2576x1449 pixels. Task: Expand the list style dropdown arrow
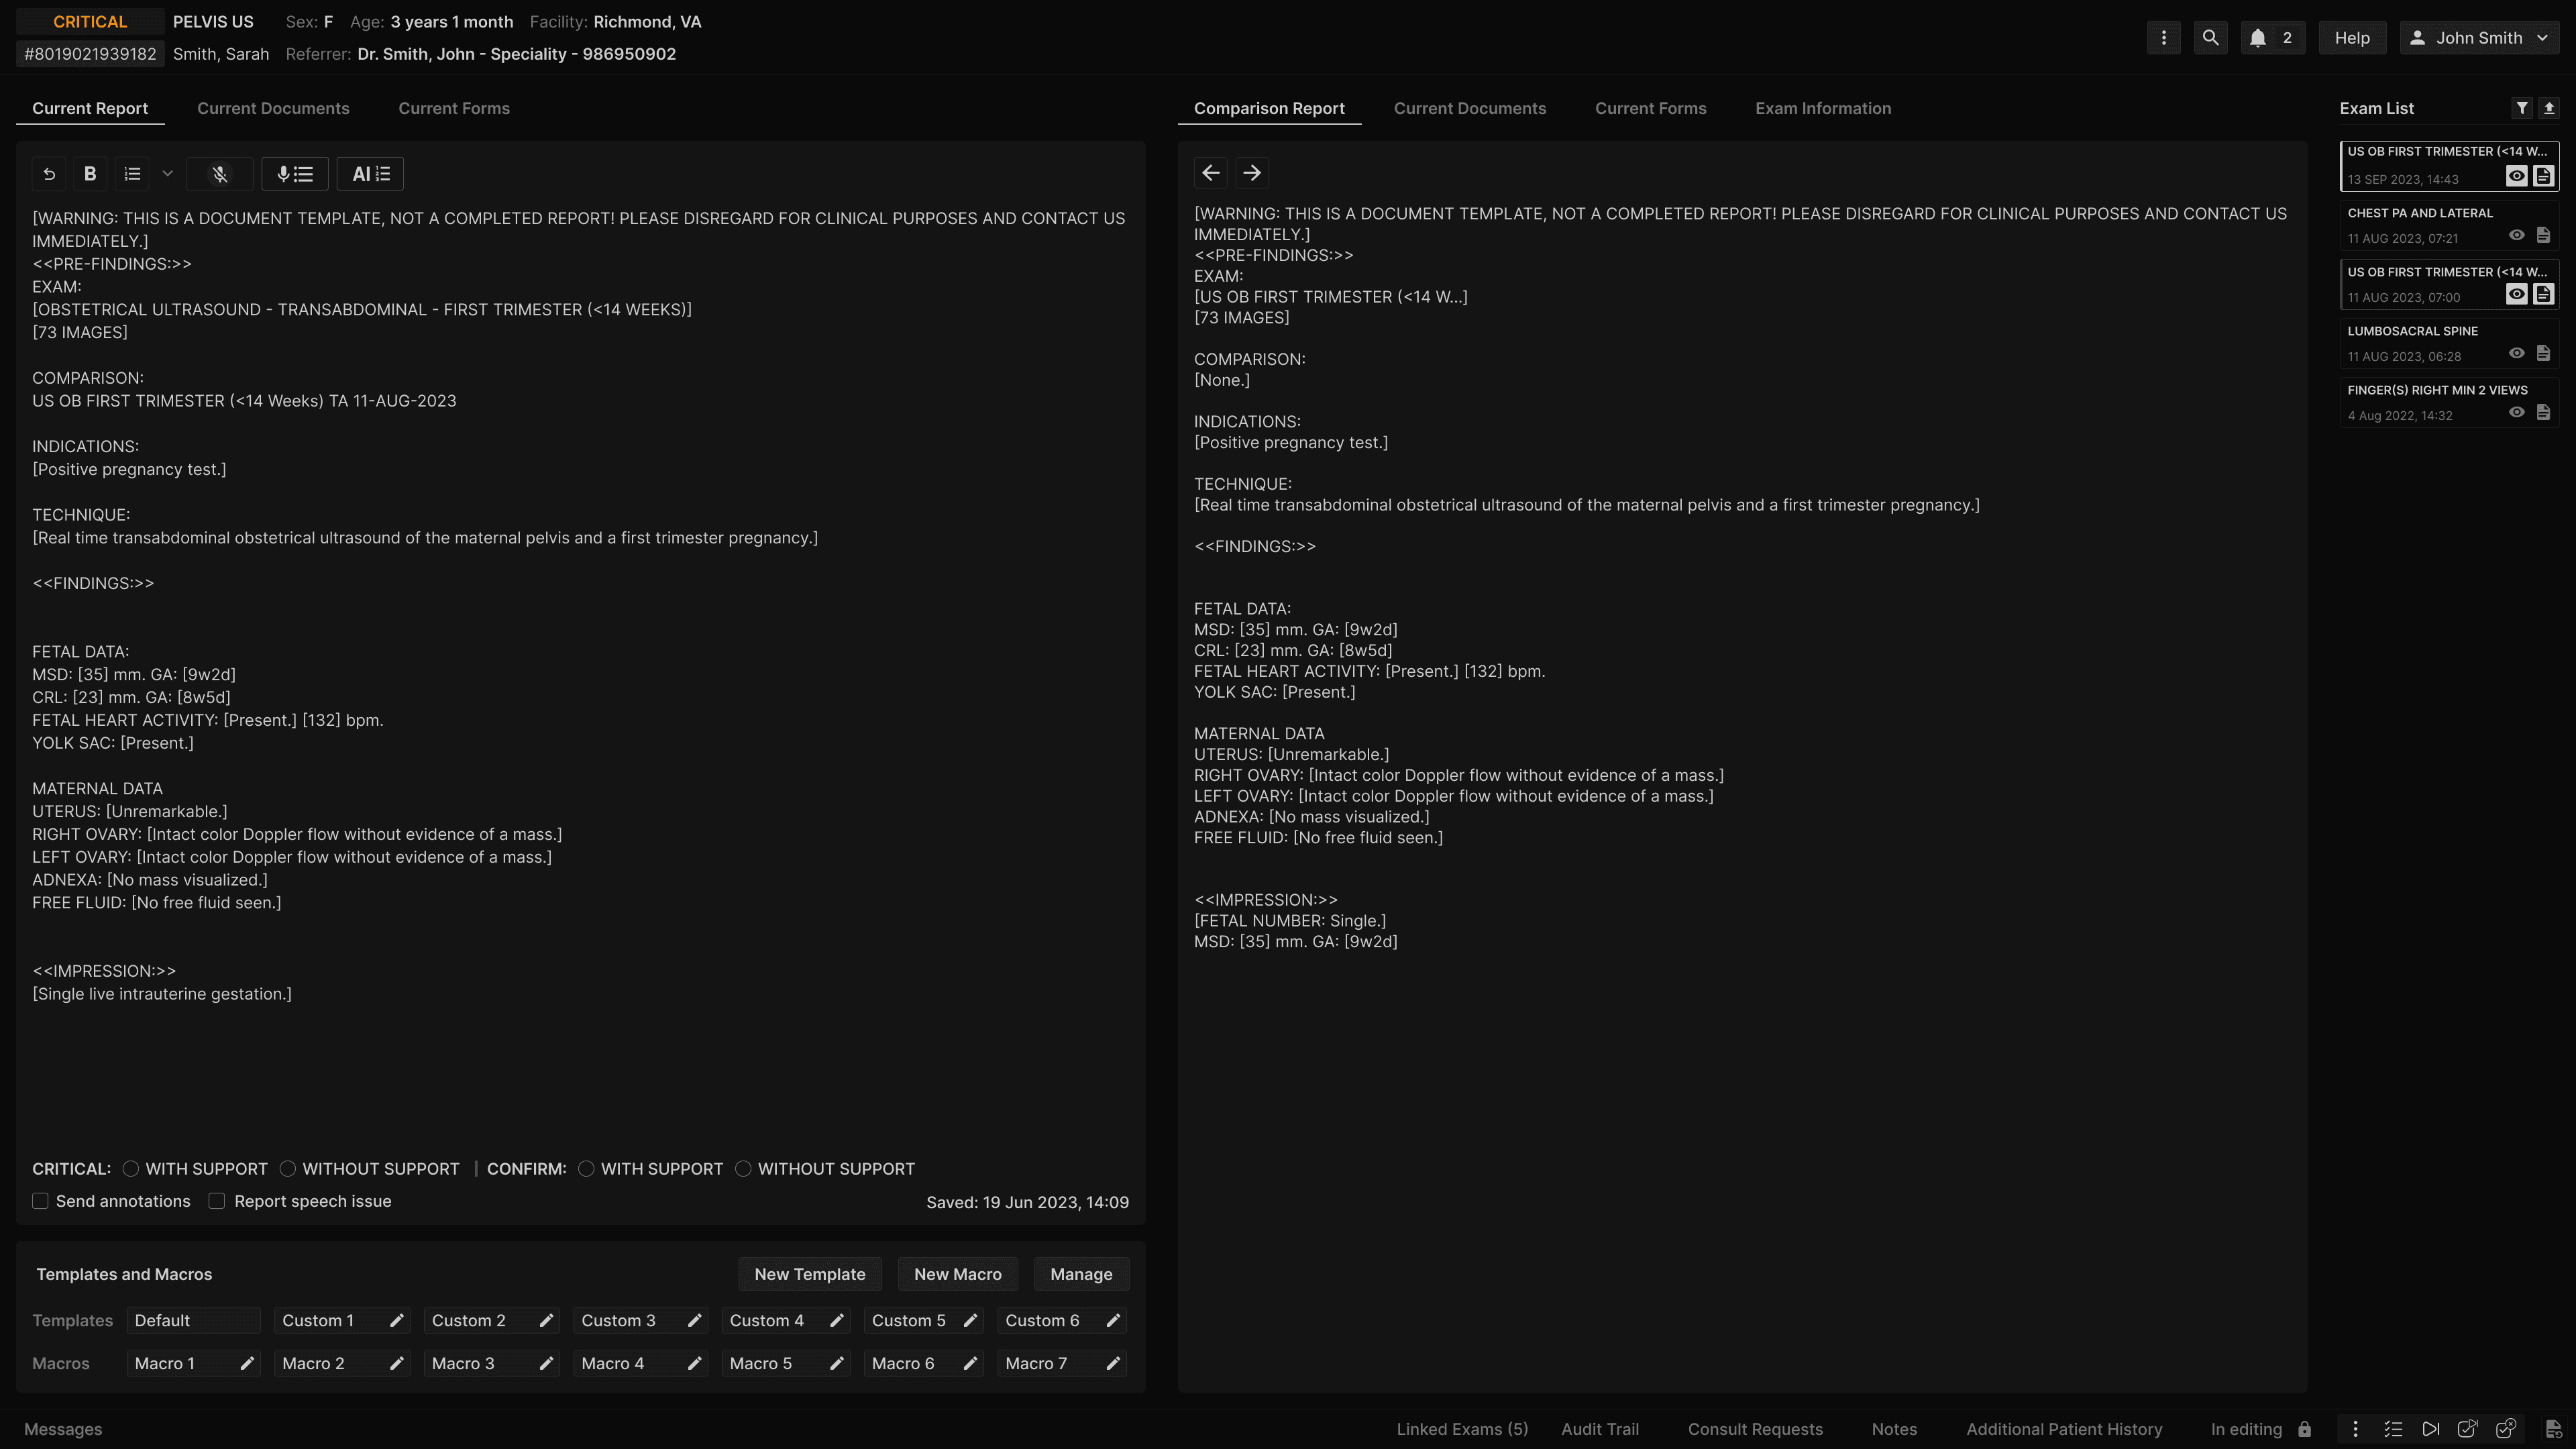click(x=168, y=174)
